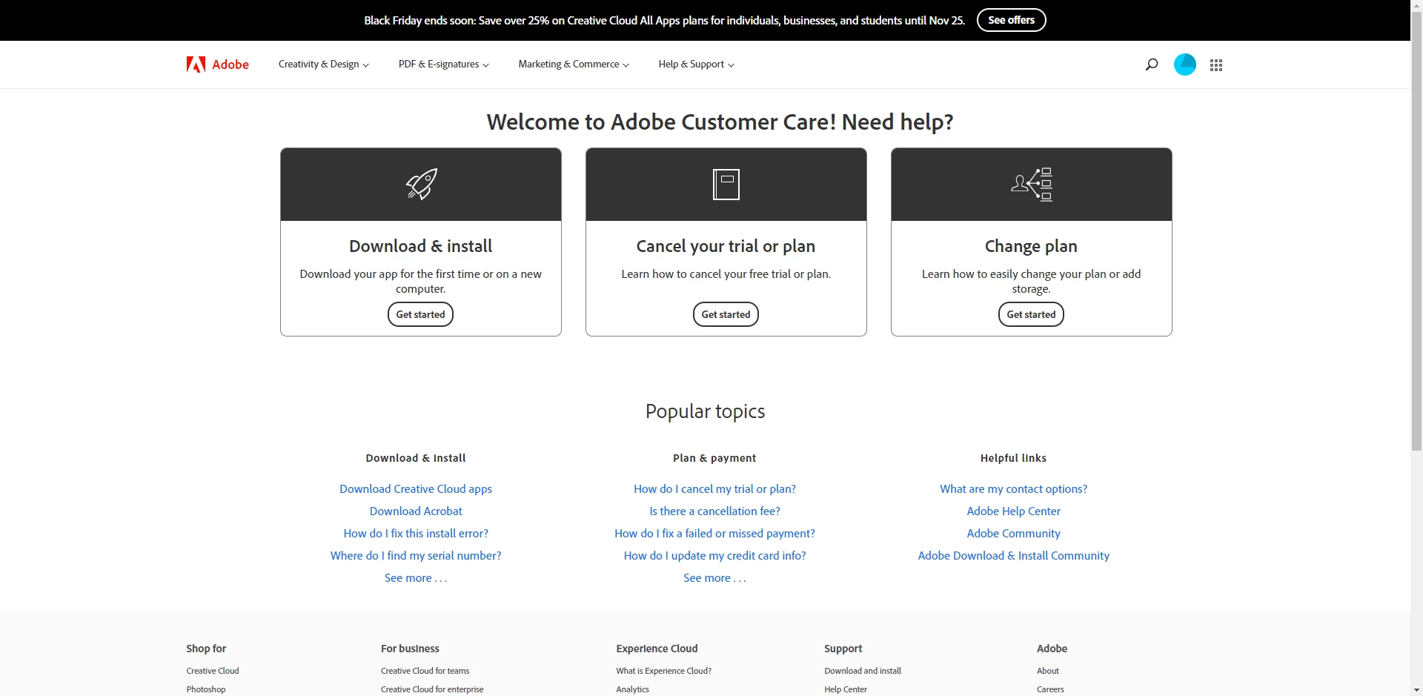Click the Change plan card heading
This screenshot has width=1423, height=696.
point(1031,246)
